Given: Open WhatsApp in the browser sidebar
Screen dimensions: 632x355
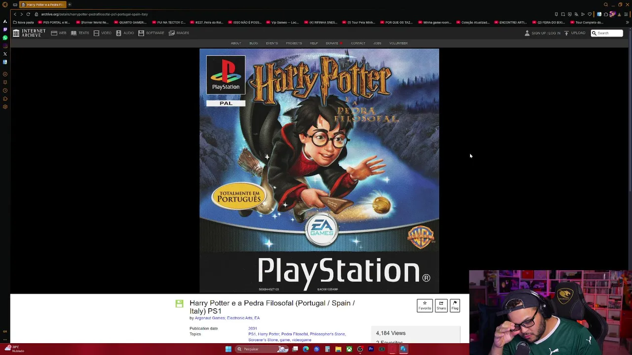Looking at the screenshot, I should tap(5, 37).
